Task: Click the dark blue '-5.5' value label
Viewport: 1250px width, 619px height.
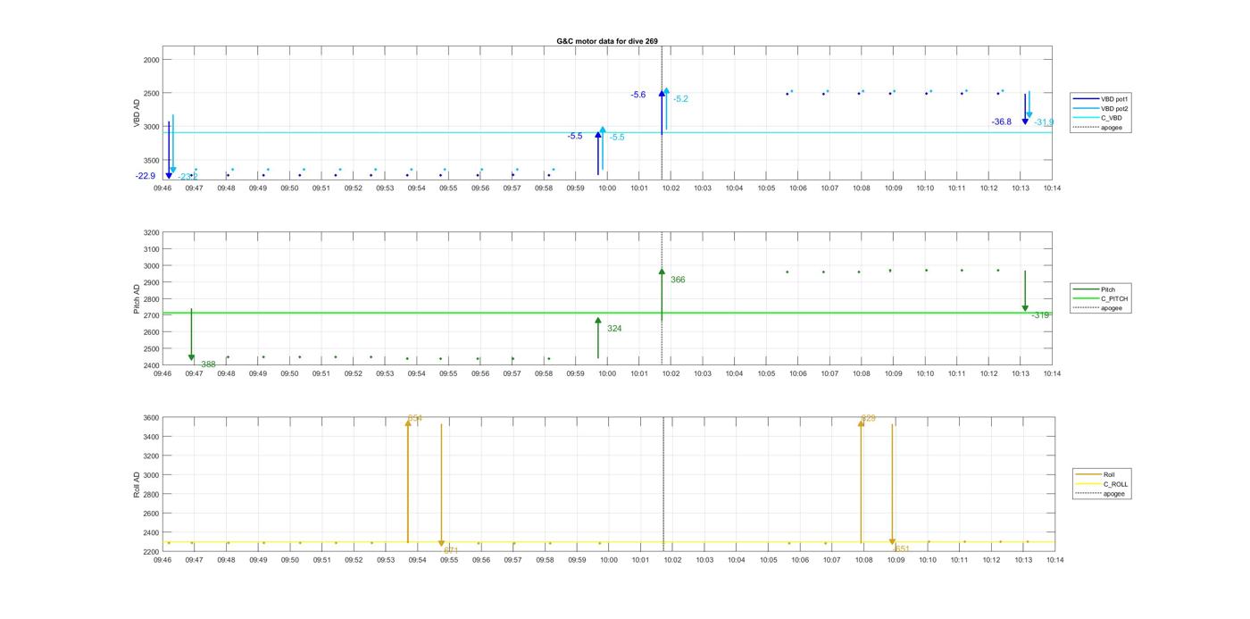Action: click(575, 136)
